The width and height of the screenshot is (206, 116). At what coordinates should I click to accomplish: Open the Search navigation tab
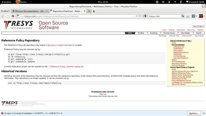(x=199, y=33)
